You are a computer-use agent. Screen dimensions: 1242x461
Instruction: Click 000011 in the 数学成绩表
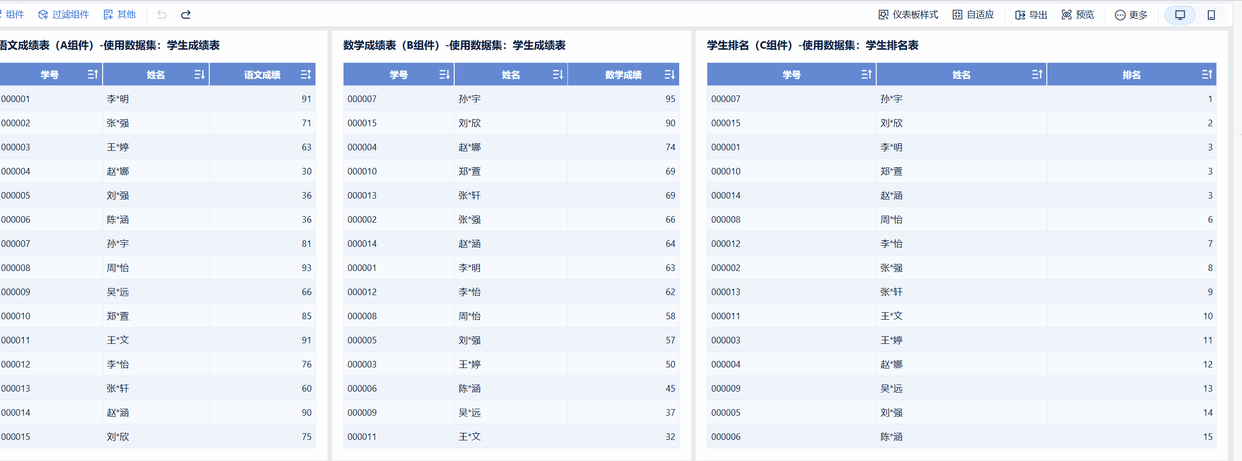tap(362, 437)
